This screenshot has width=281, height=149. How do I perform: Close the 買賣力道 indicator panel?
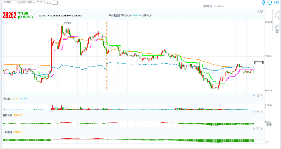(262, 112)
